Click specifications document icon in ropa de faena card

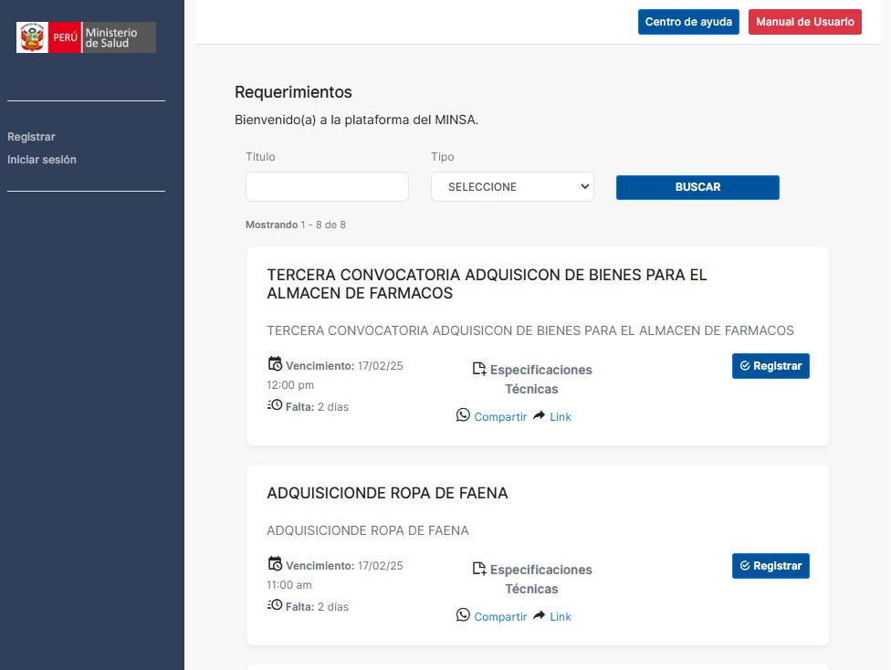click(x=479, y=569)
